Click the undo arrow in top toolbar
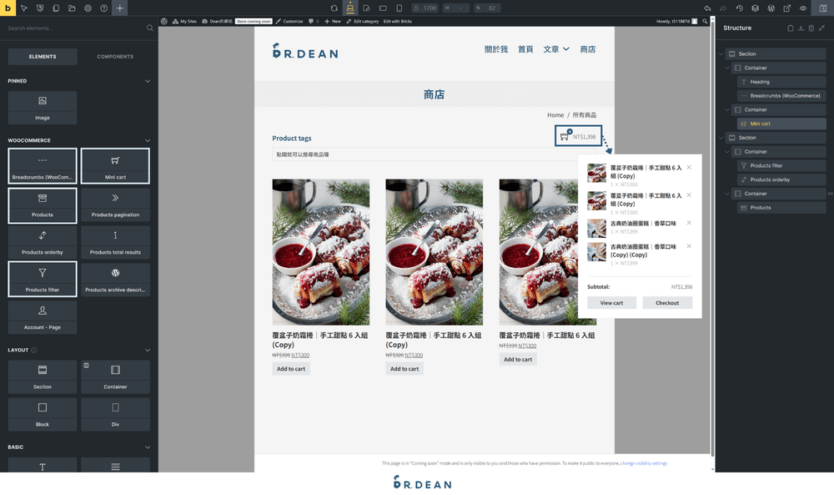The height and width of the screenshot is (495, 834). (707, 8)
